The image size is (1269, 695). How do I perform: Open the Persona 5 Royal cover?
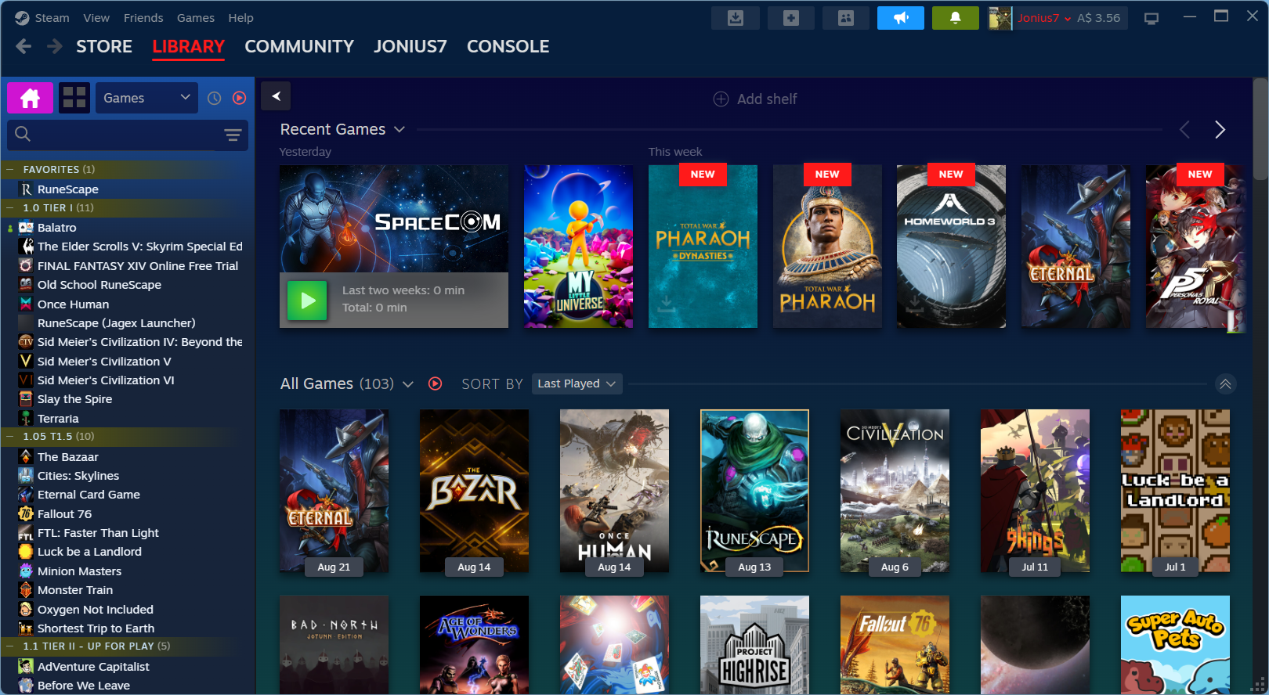click(1195, 247)
